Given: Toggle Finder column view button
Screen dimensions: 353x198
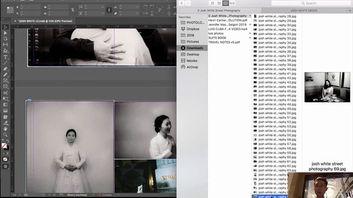Looking at the screenshot, I should (x=226, y=3).
